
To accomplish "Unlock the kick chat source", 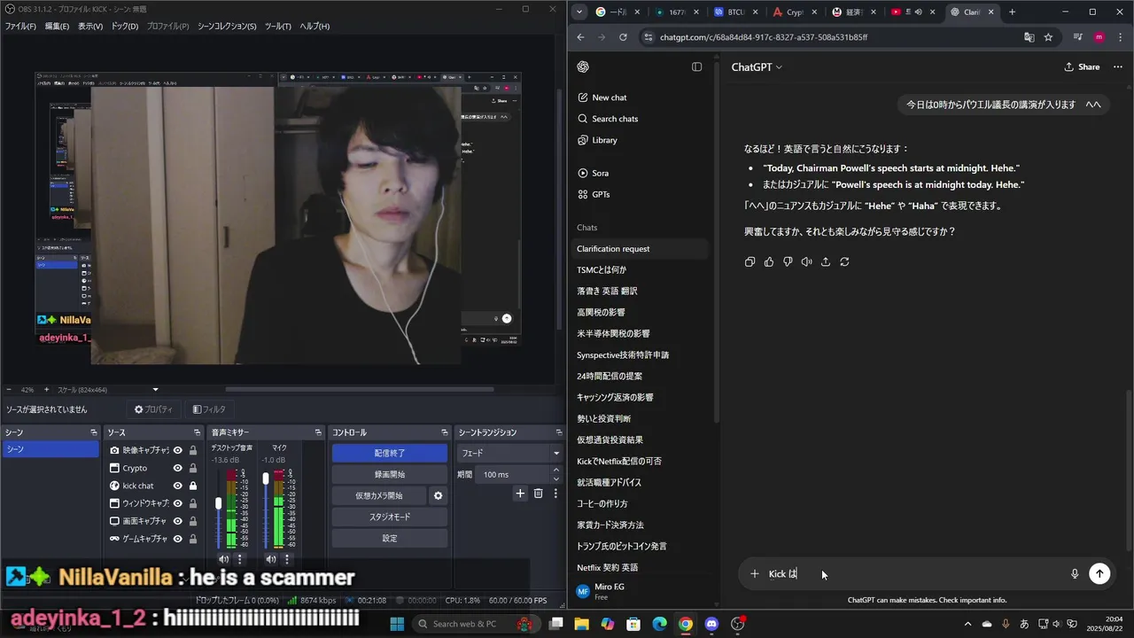I will pyautogui.click(x=192, y=486).
